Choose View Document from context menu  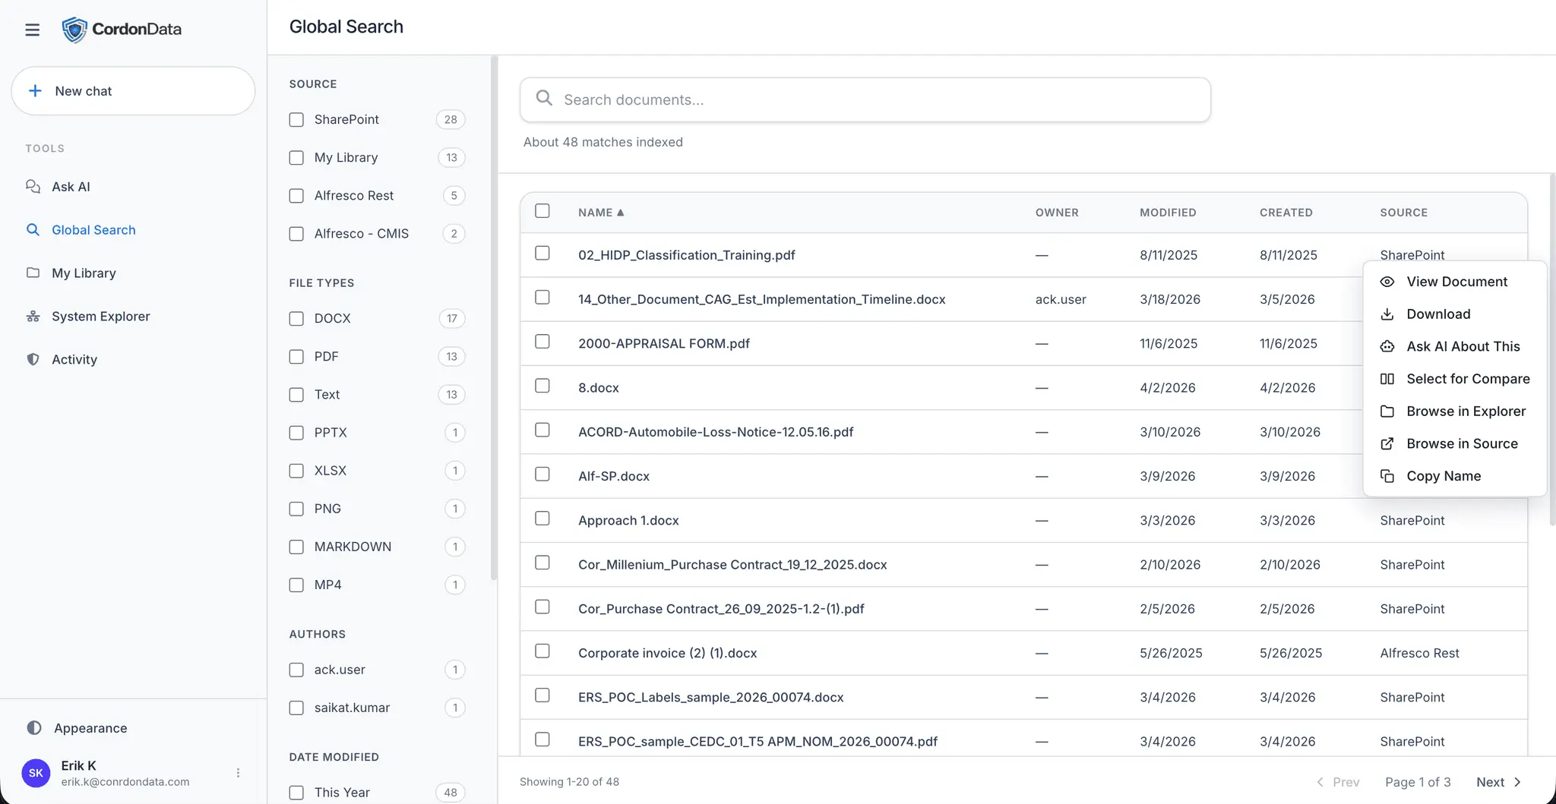coord(1455,282)
